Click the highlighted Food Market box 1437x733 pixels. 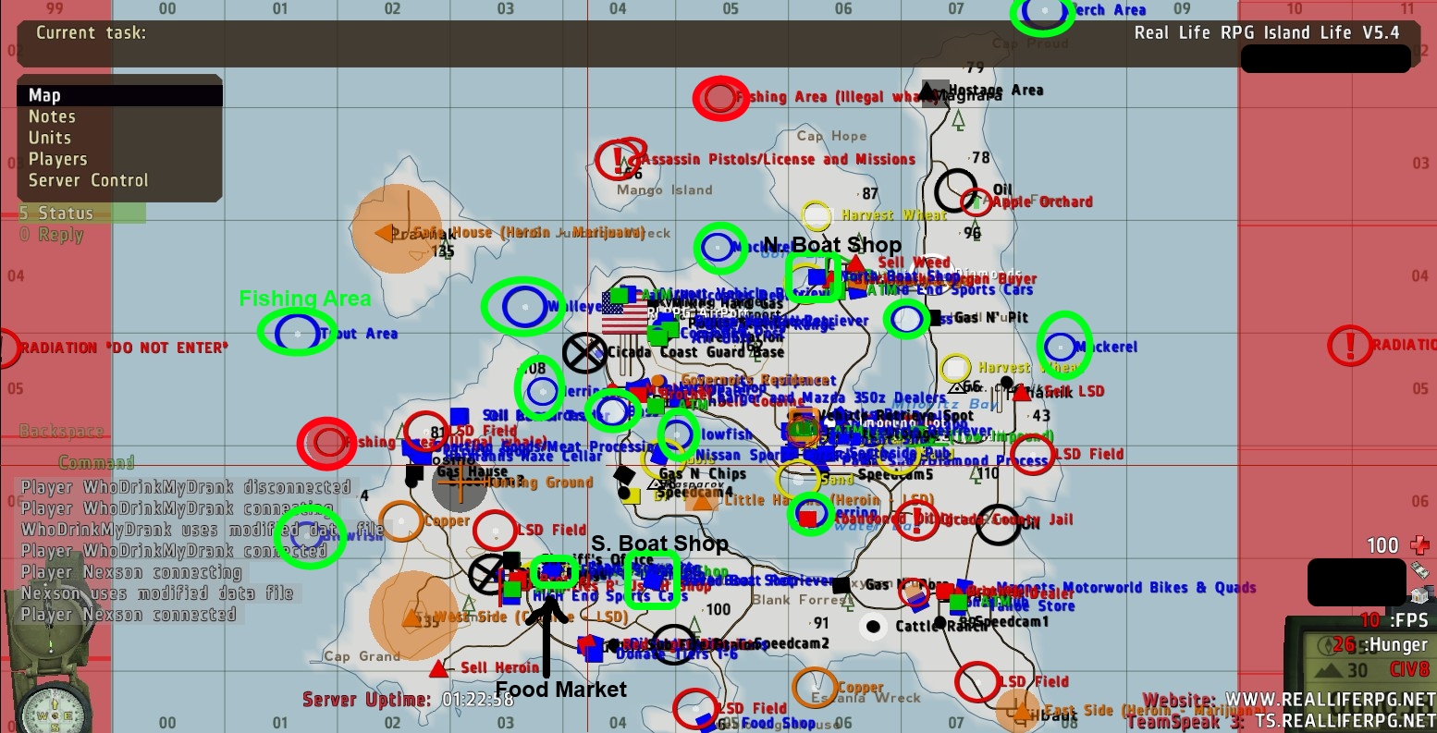tap(555, 572)
